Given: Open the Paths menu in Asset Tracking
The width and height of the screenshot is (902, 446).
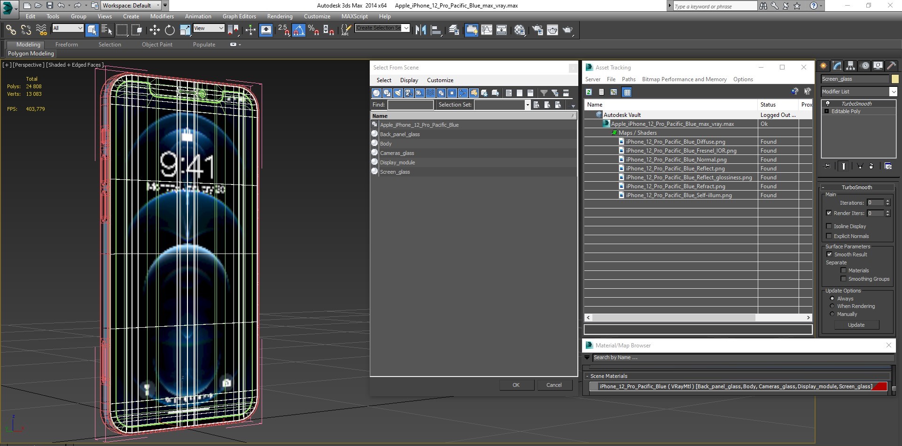Looking at the screenshot, I should [629, 79].
